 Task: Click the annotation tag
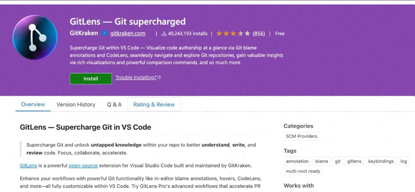(297, 161)
